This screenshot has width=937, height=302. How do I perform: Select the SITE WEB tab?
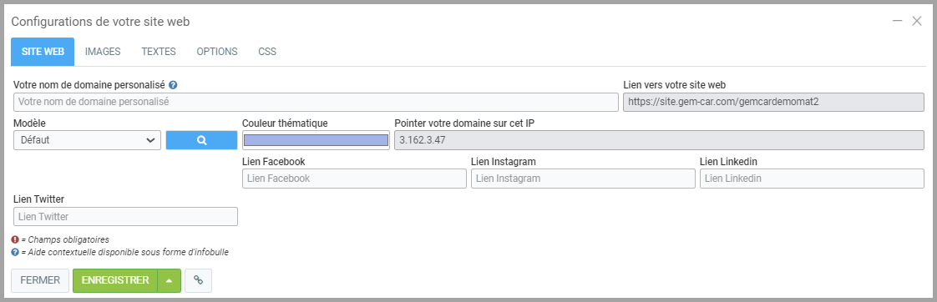pyautogui.click(x=43, y=52)
